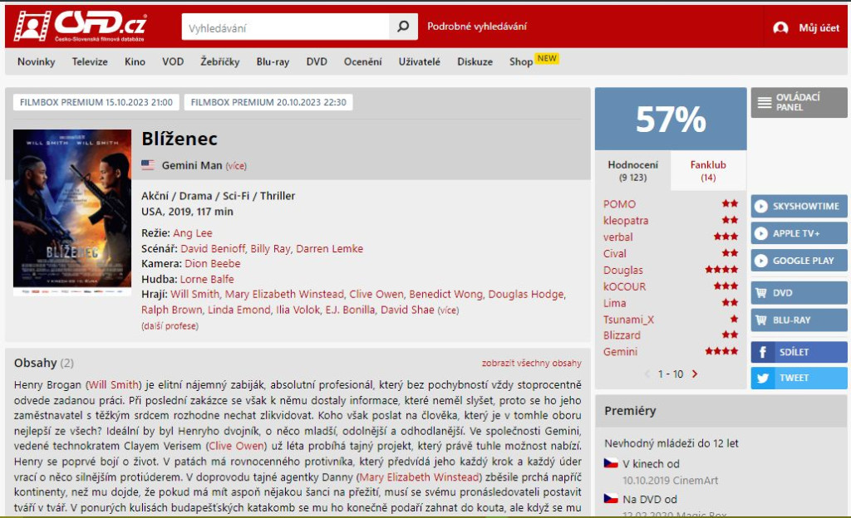Screen dimensions: 851x518
Task: Open the Ovládací panel button
Action: [x=799, y=102]
